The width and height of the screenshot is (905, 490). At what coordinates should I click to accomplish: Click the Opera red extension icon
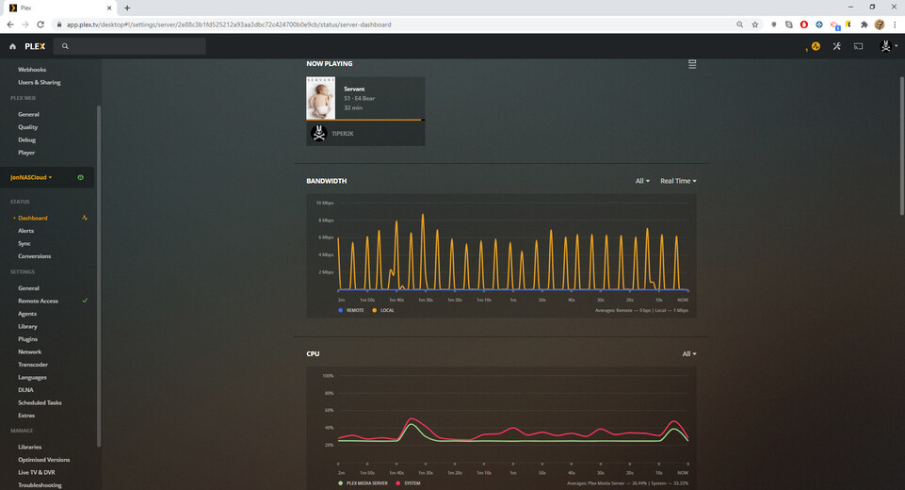point(804,24)
